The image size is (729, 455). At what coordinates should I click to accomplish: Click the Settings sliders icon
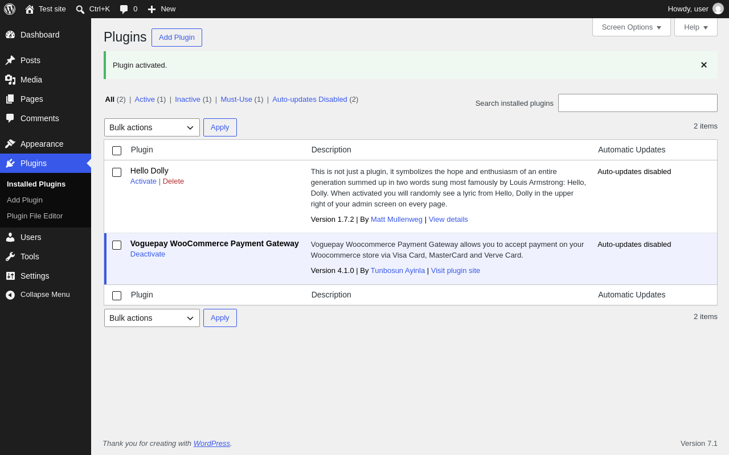point(10,276)
